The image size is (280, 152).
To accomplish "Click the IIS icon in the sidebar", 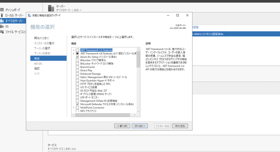I will tap(2, 26).
